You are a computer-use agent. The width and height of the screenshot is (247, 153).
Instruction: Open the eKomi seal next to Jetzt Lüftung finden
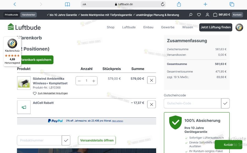click(x=239, y=27)
